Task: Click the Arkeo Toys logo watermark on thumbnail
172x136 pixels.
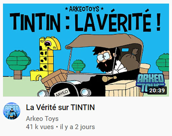Action: (150, 82)
